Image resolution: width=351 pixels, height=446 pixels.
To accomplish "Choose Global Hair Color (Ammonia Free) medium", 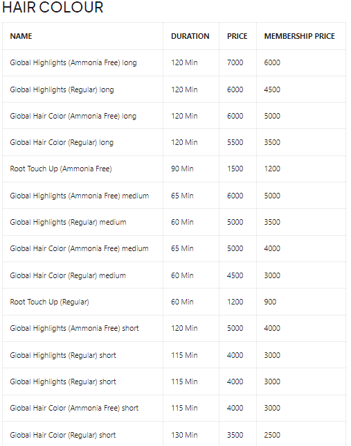I will (79, 248).
